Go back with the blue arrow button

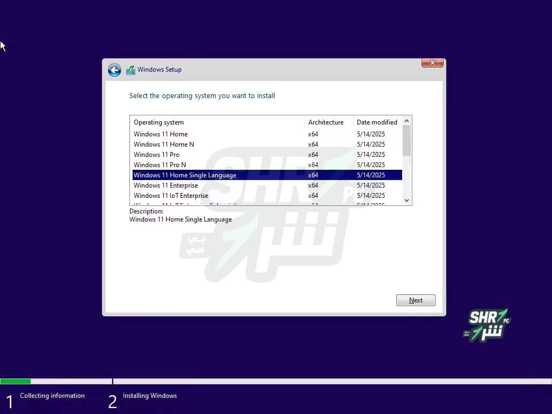pyautogui.click(x=114, y=70)
